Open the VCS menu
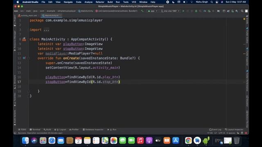 point(134,2)
